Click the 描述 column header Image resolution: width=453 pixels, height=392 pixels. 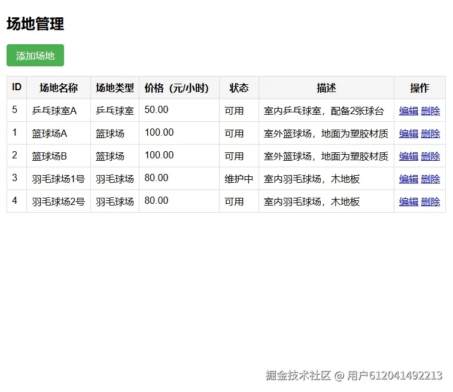(327, 88)
